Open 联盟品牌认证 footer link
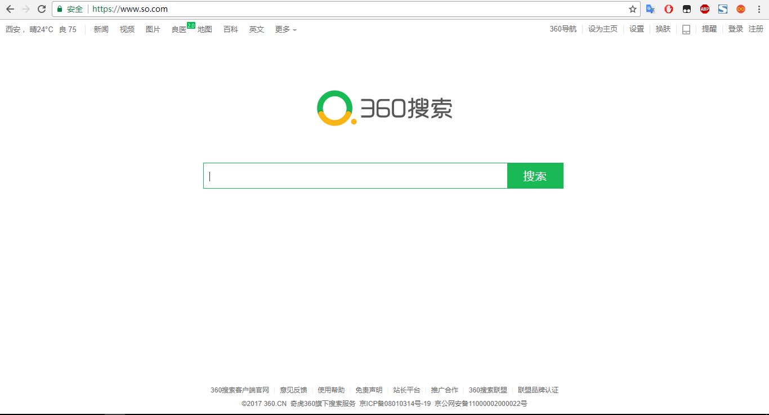The image size is (769, 415). [538, 390]
